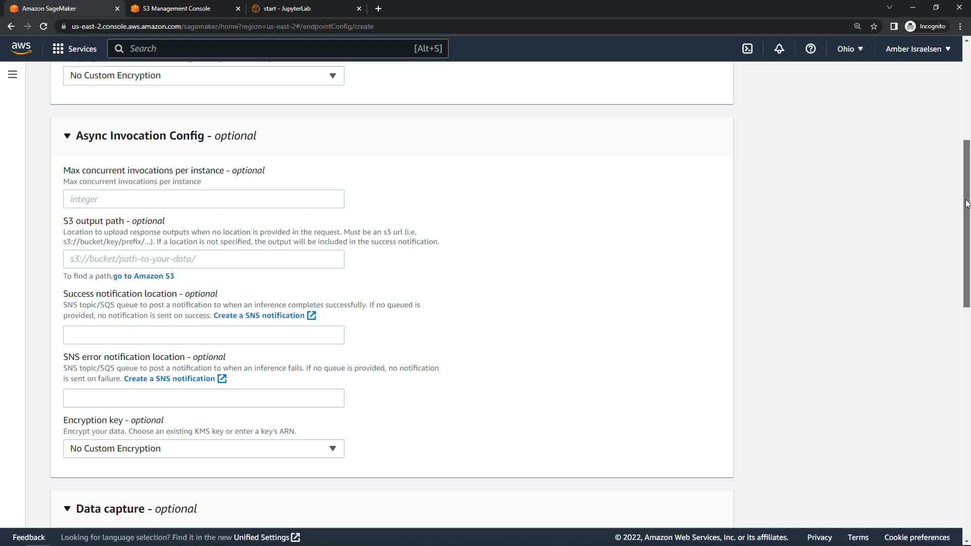Open the Services grid menu
Screen dimensions: 971x546
coord(75,49)
